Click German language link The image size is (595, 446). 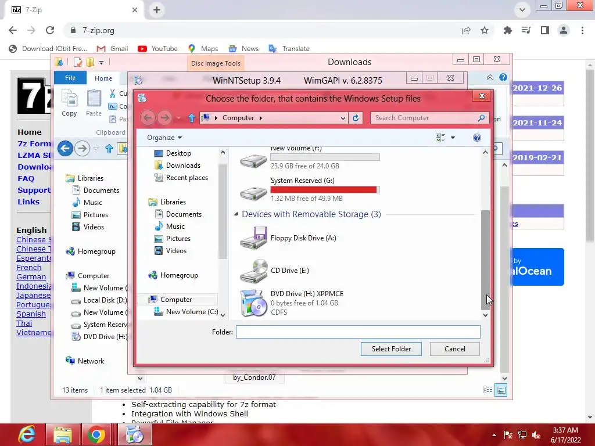coord(31,277)
